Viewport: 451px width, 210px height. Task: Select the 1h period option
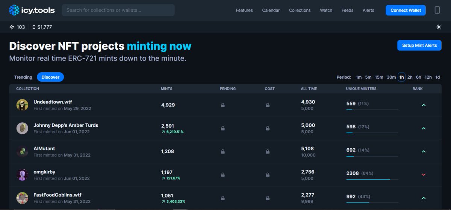[x=401, y=77]
